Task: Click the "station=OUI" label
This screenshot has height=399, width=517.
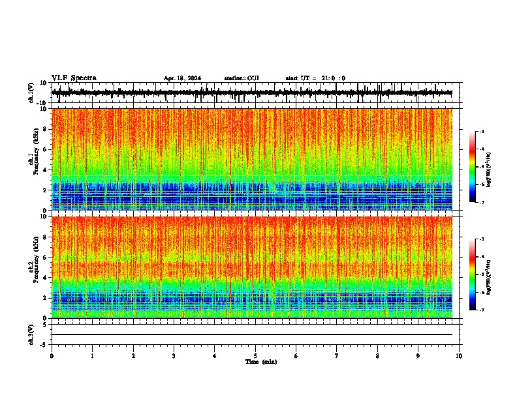Action: pyautogui.click(x=242, y=78)
